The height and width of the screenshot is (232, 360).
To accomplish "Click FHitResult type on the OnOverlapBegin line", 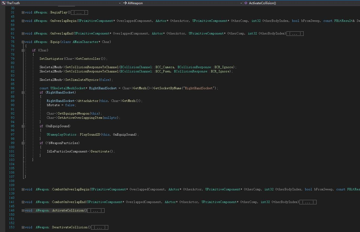I will (343, 21).
